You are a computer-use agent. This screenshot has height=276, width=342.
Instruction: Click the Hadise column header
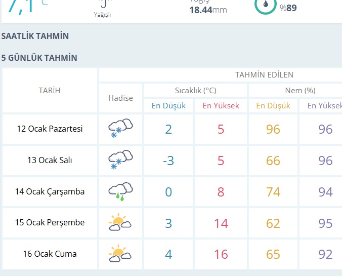click(x=120, y=98)
